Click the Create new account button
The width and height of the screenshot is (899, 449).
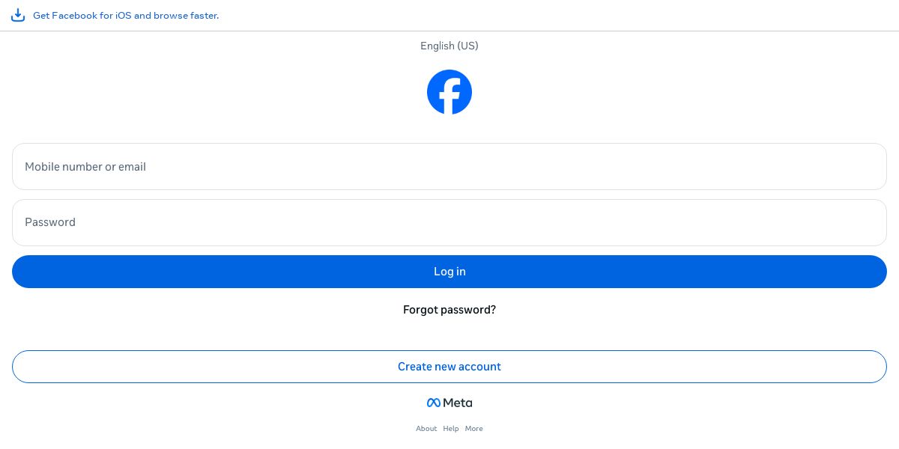point(449,367)
